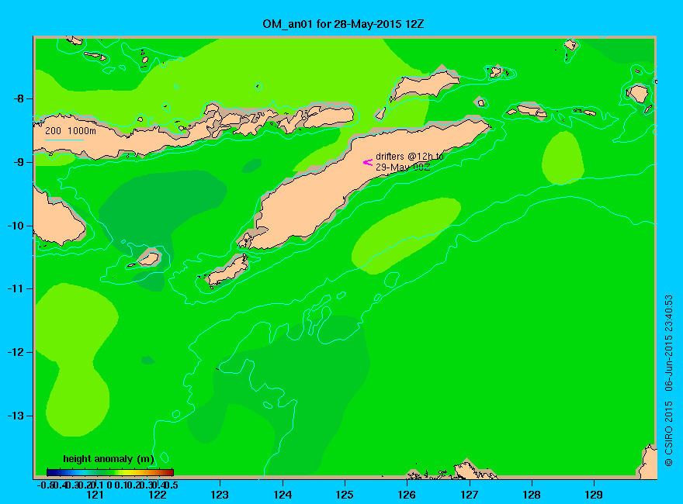Click the longitude label 121

95,495
